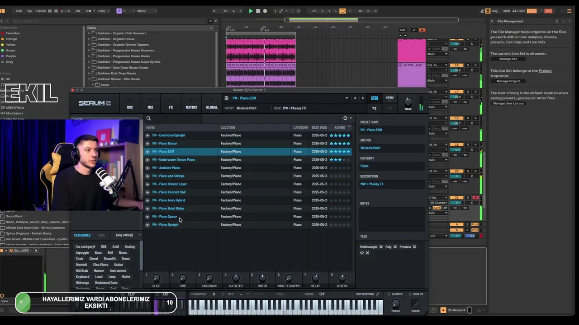The height and width of the screenshot is (325, 579).
Task: Click the magnifier icon in Serum browser
Action: [x=148, y=118]
